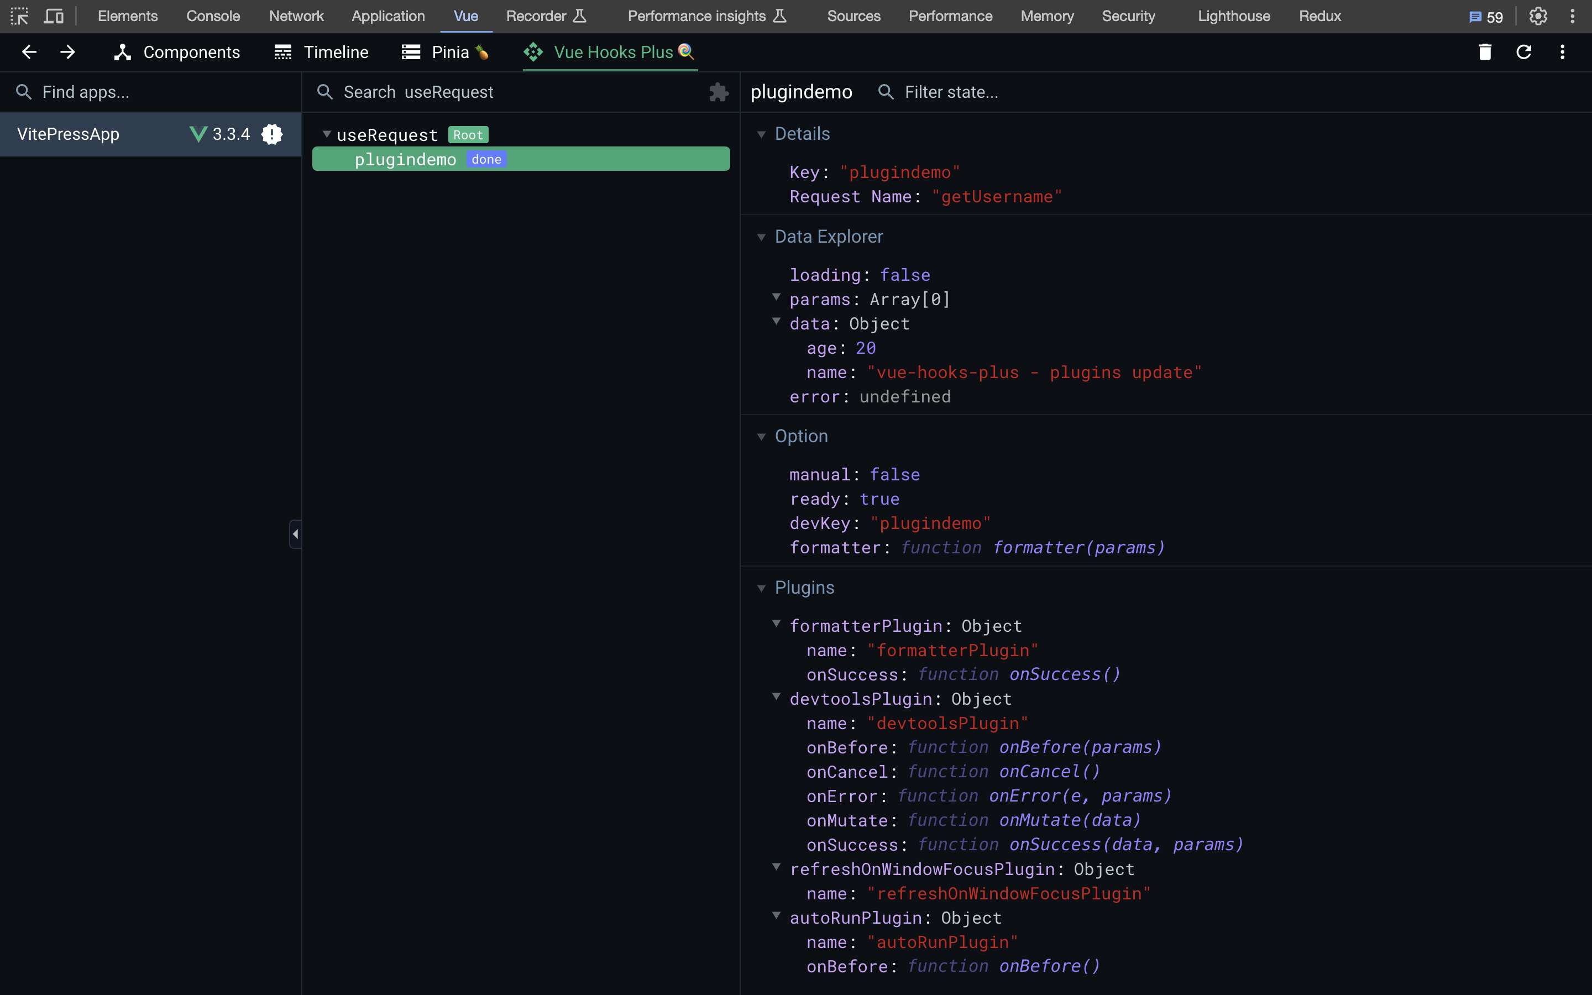1592x995 pixels.
Task: Open the DevTools more options menu
Action: click(1572, 16)
